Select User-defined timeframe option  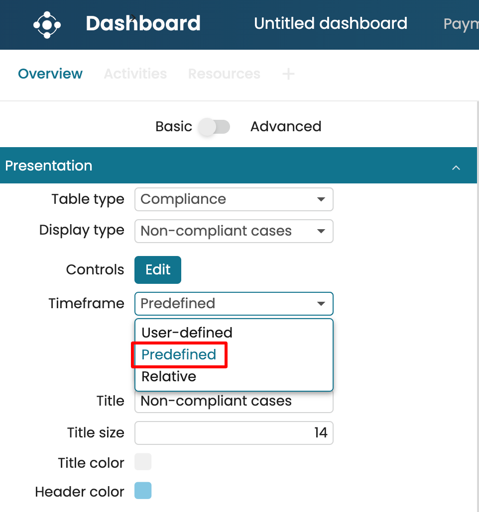[187, 333]
